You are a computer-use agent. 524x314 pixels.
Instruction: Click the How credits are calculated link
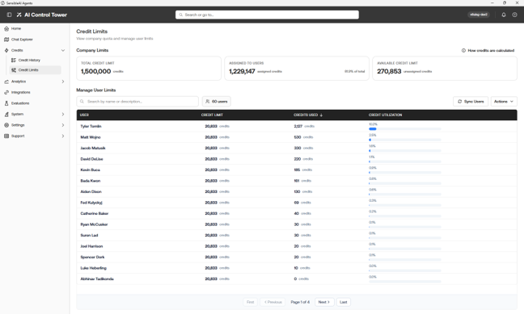click(491, 50)
